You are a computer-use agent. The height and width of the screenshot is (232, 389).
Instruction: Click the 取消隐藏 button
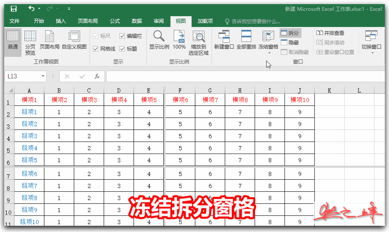tap(295, 52)
